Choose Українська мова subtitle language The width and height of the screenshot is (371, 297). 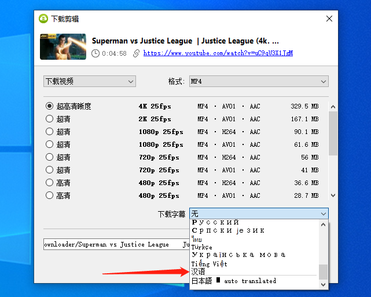point(254,255)
